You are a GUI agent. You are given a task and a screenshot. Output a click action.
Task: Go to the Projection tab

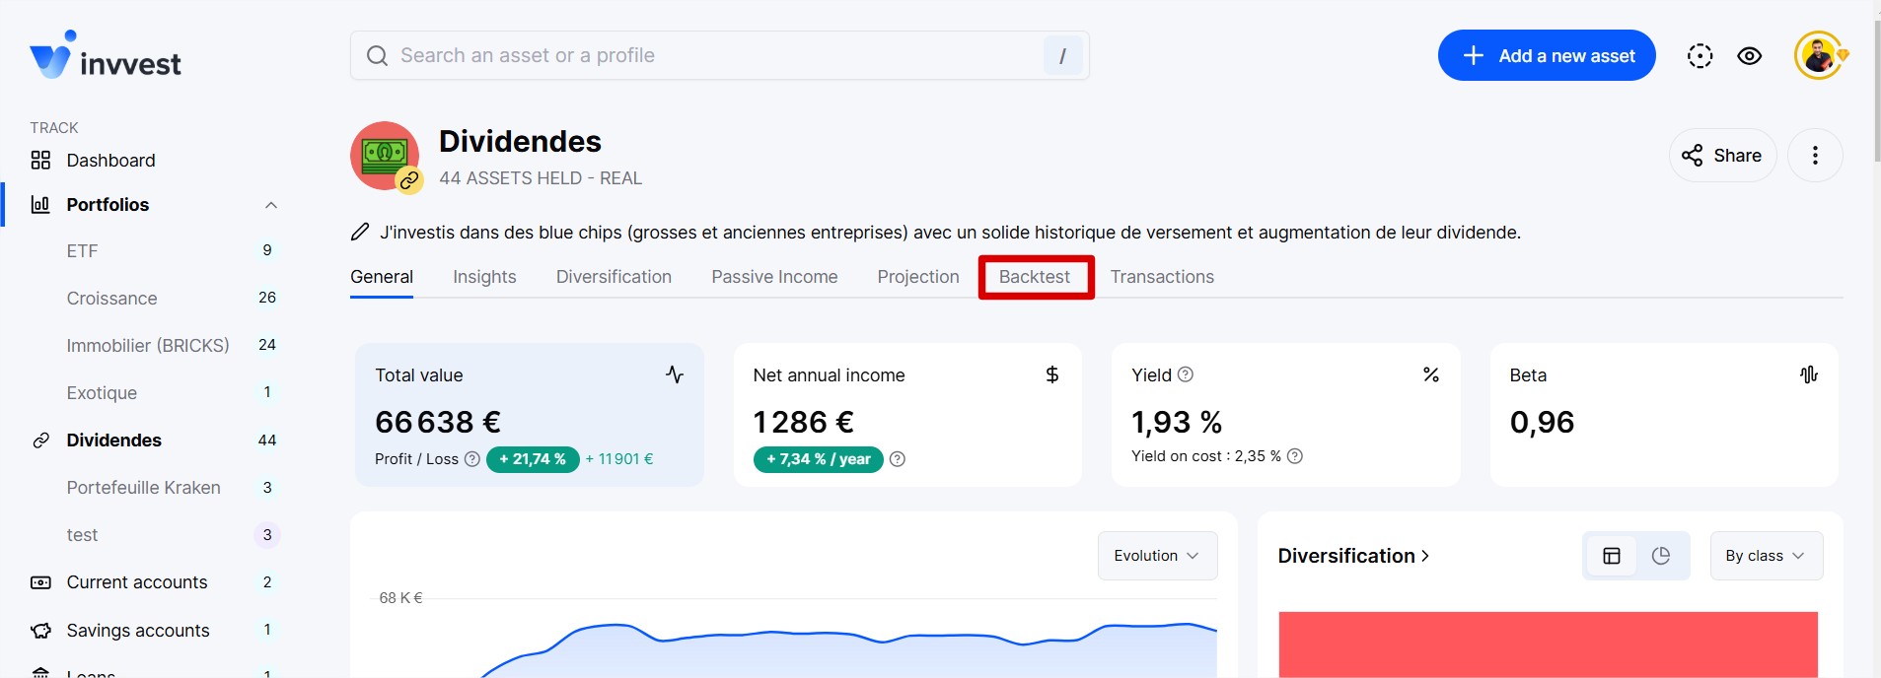[x=918, y=277]
